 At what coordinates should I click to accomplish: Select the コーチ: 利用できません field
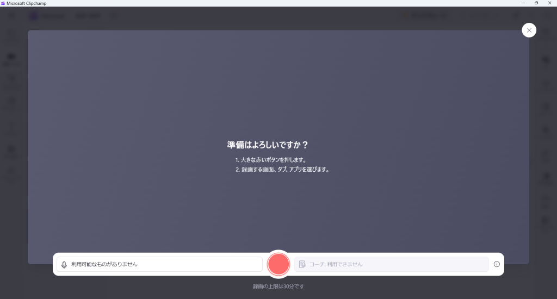(392, 264)
